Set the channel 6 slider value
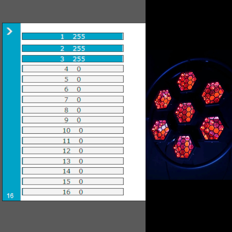 (x=73, y=89)
